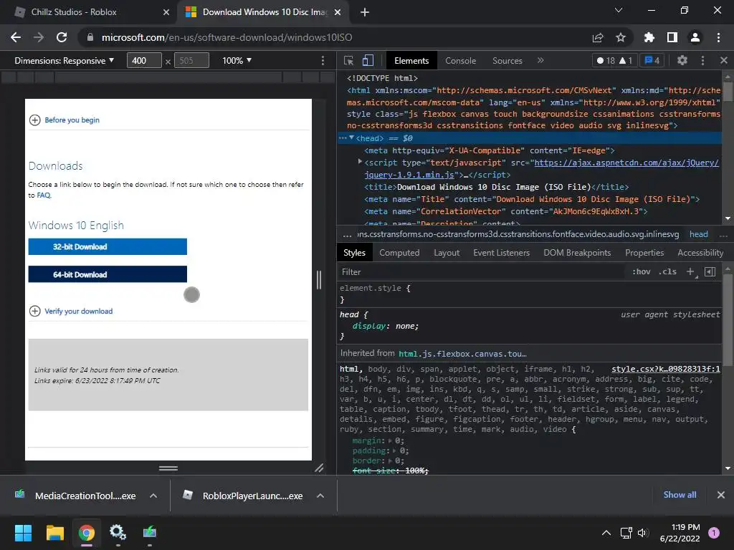The image size is (734, 550).
Task: Toggle the computed styles sidebar pane icon
Action: (710, 271)
